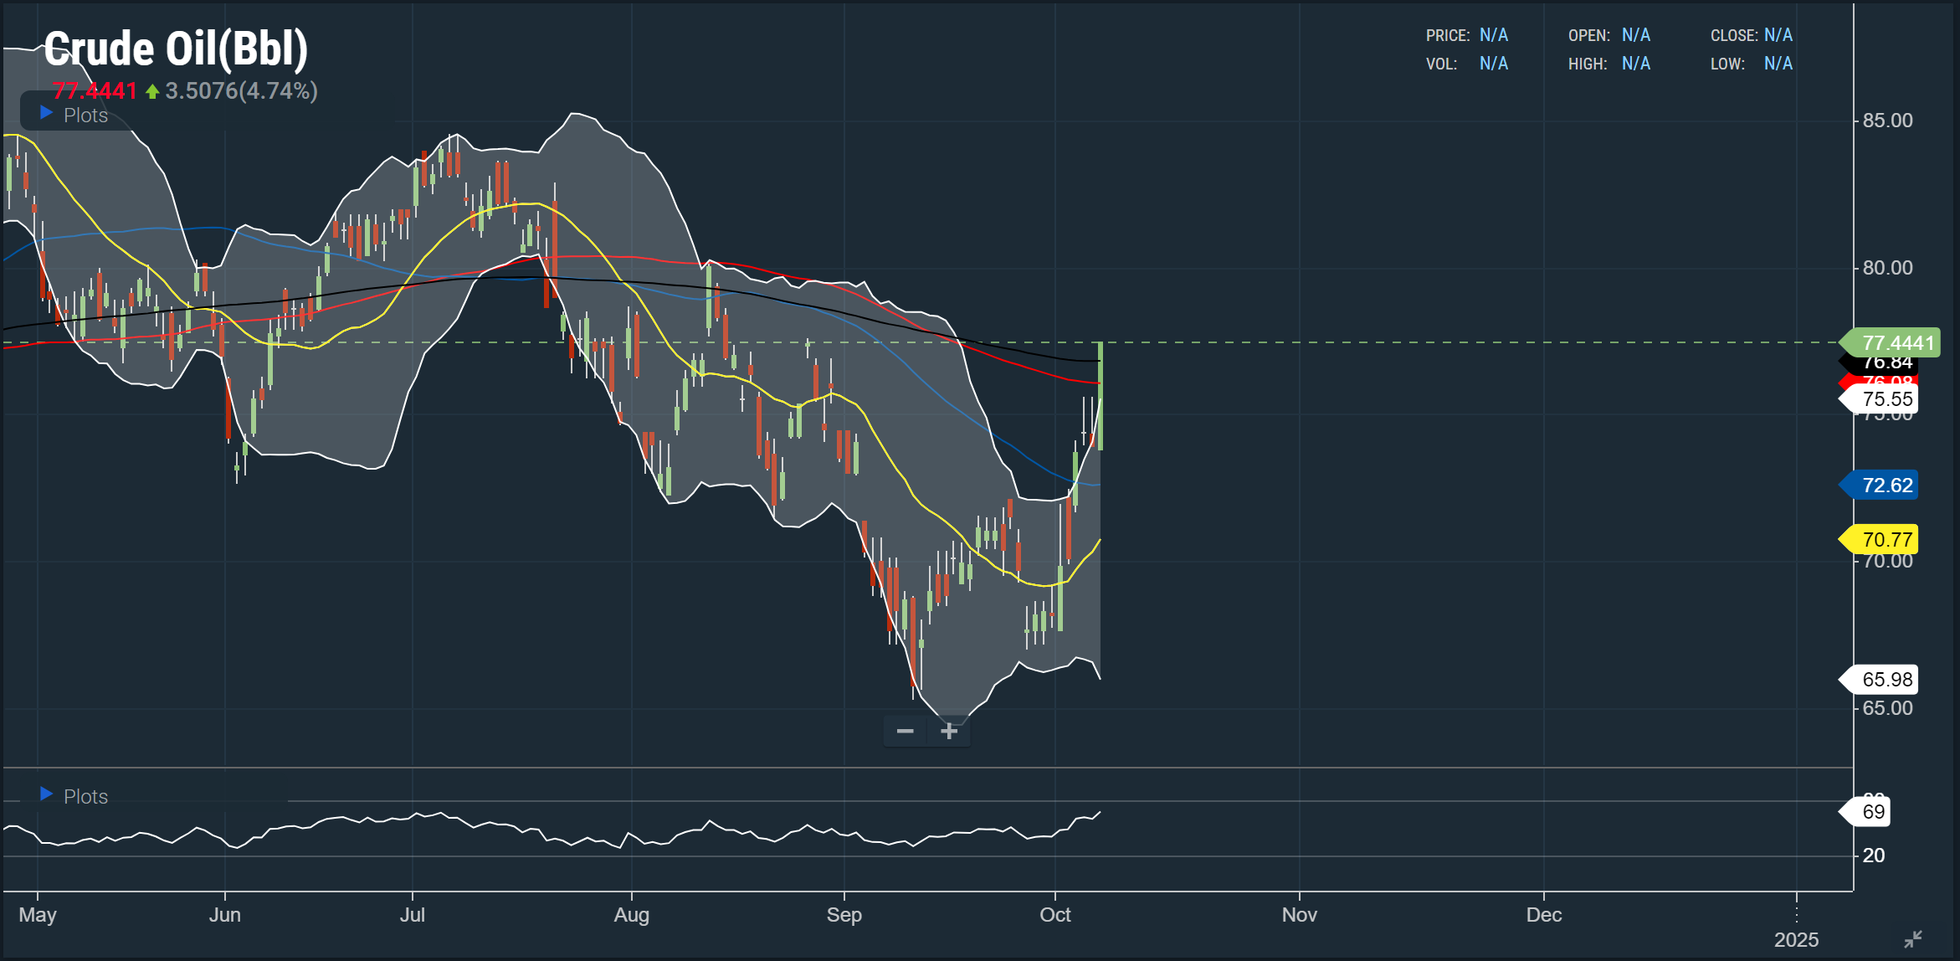Screen dimensions: 1960x961
Task: Click the green up arrow beside 3.5076
Action: 152,91
